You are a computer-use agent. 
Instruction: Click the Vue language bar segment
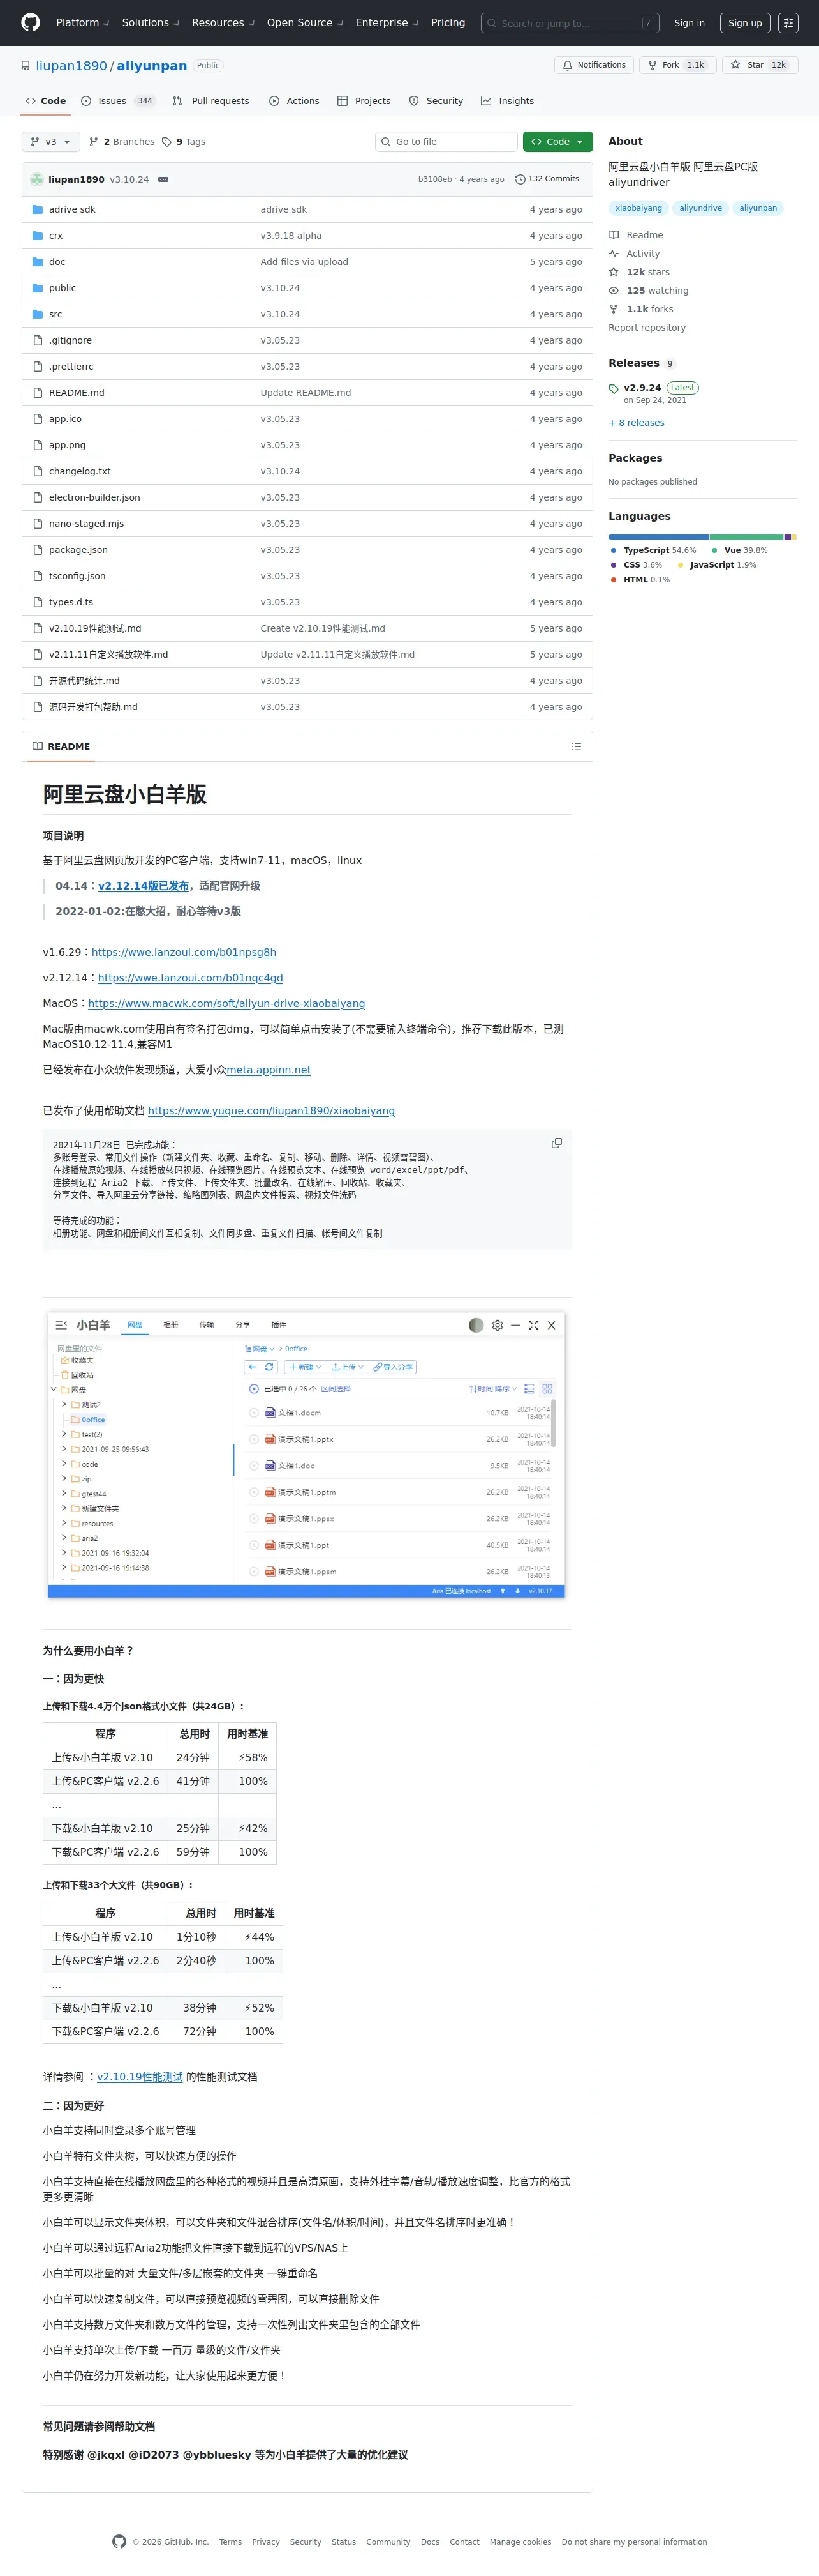[746, 537]
